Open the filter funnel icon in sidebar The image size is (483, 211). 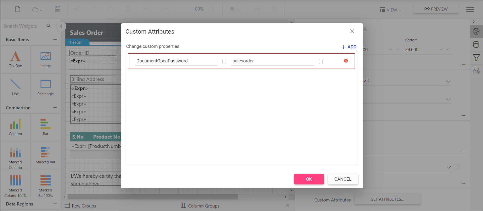point(476,58)
